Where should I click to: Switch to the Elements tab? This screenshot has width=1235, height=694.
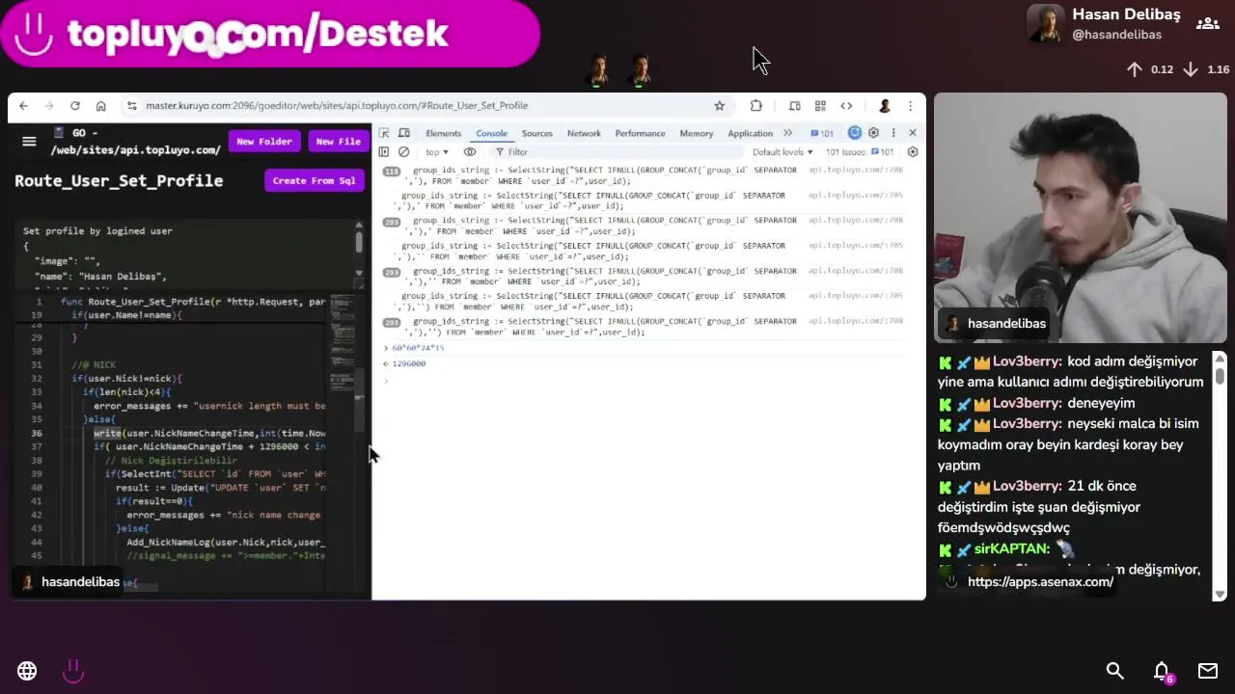(x=443, y=133)
